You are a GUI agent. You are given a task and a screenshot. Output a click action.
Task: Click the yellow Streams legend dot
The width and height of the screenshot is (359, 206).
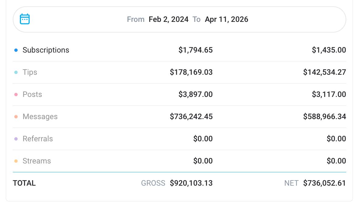click(16, 161)
